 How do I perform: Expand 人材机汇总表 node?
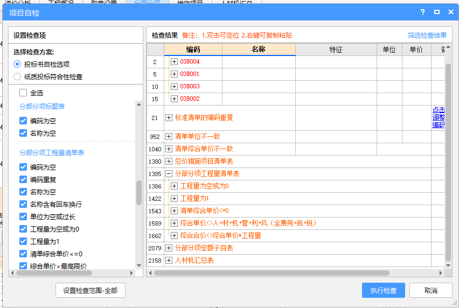click(169, 260)
